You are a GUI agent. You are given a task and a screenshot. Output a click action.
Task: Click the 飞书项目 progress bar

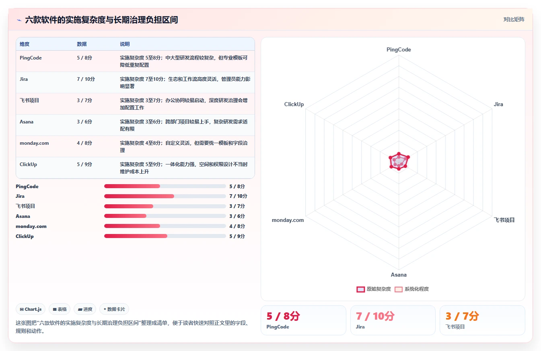click(165, 206)
